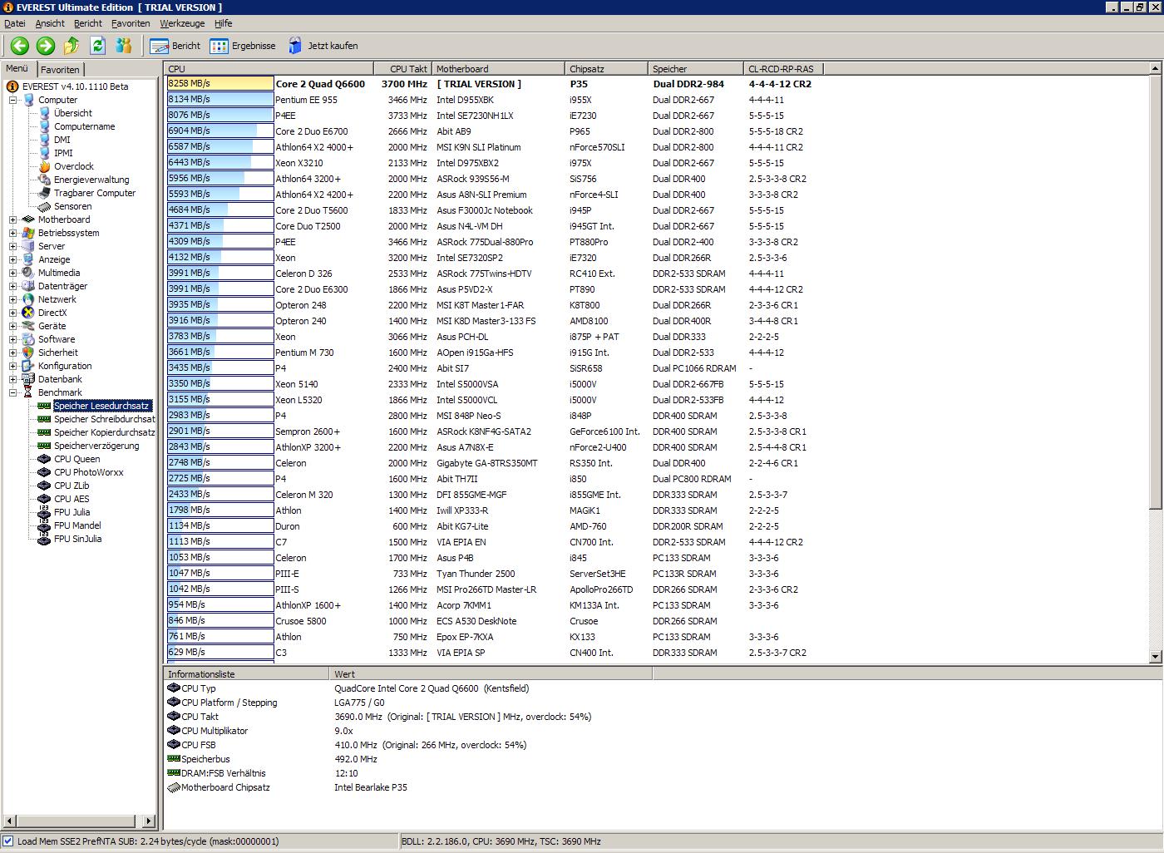Expand the DirectX tree node

click(13, 313)
